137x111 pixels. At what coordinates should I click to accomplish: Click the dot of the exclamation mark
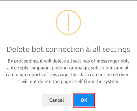click(x=68, y=29)
